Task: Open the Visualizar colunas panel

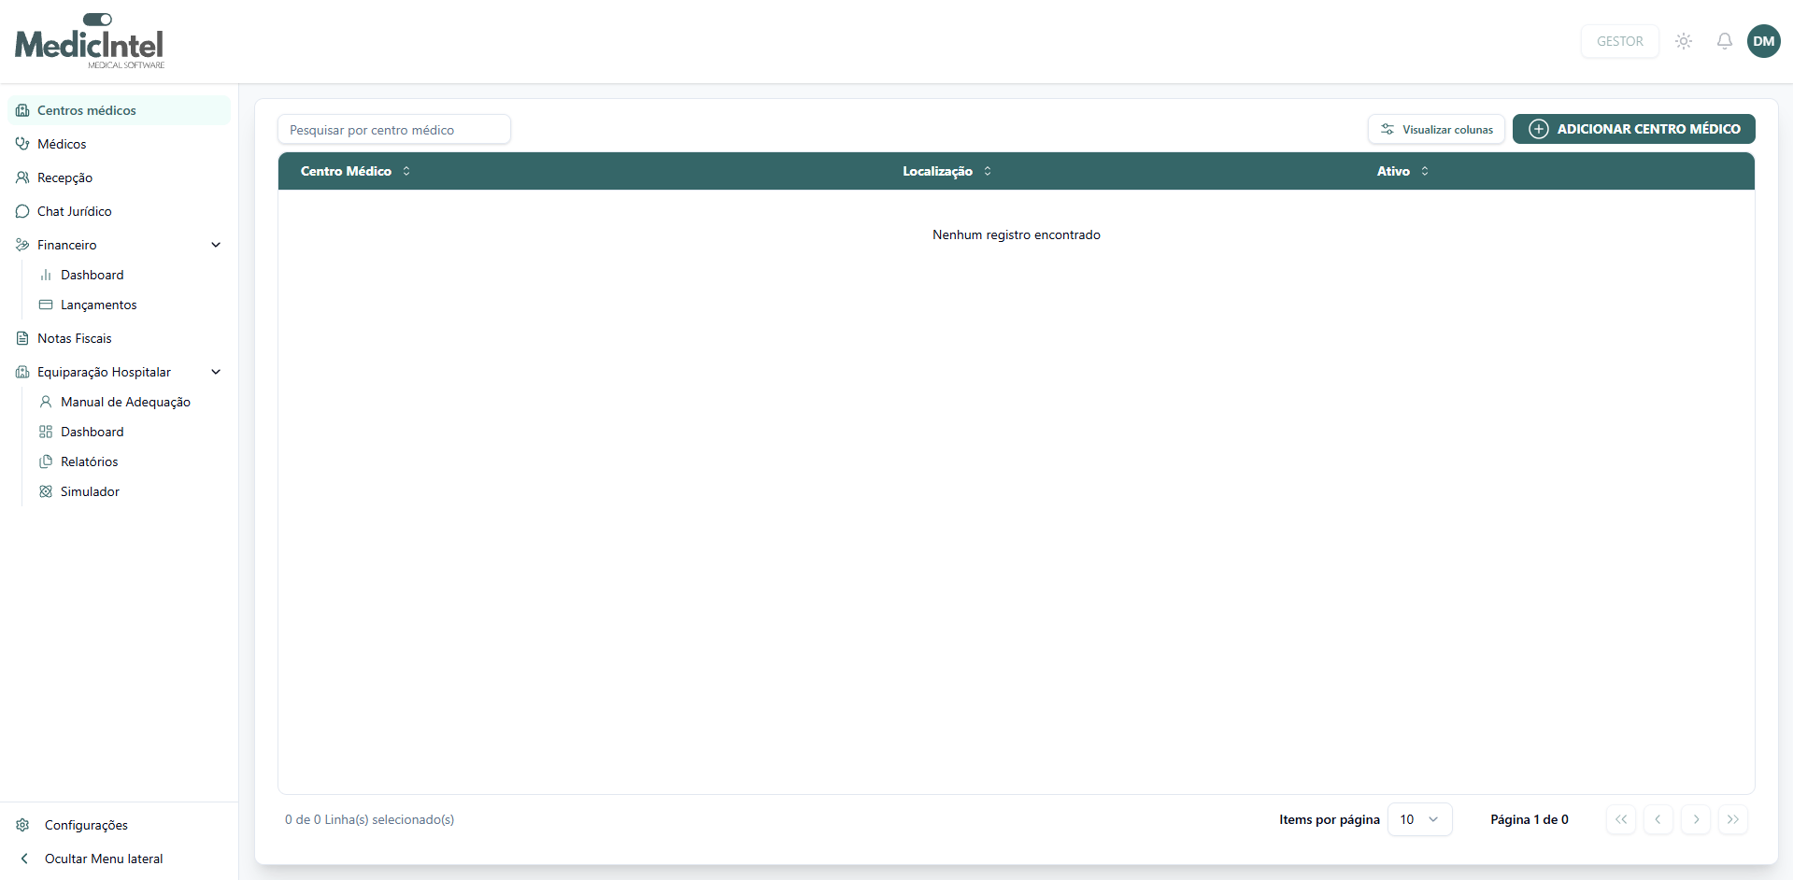Action: (1436, 129)
